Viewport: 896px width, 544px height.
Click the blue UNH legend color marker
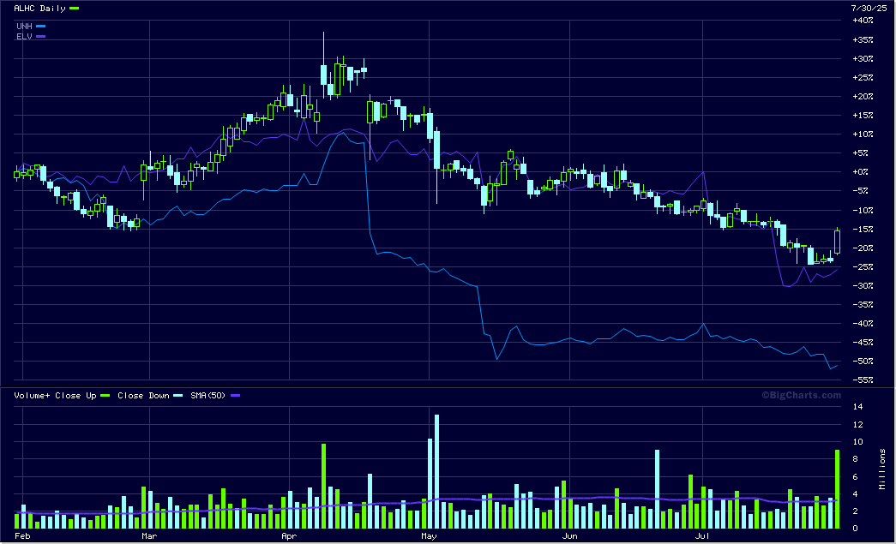point(40,27)
